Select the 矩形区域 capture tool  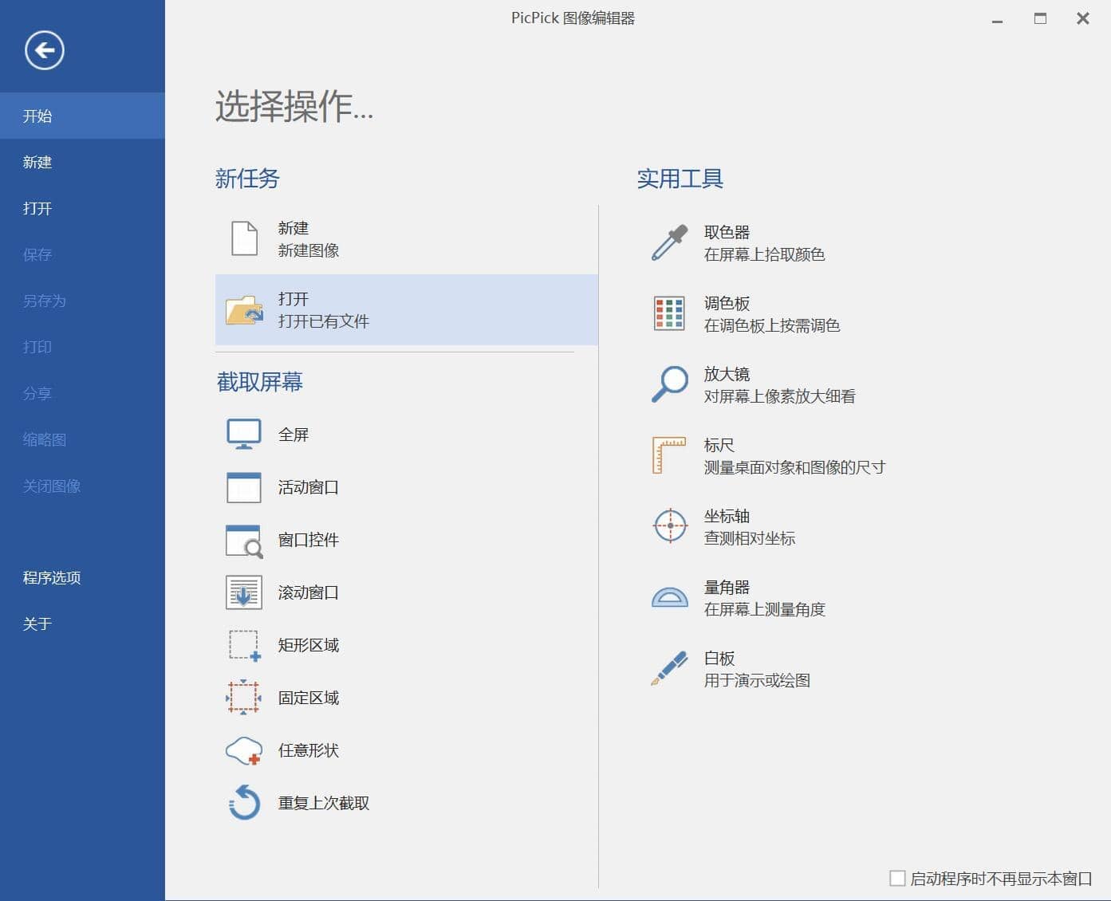point(307,645)
